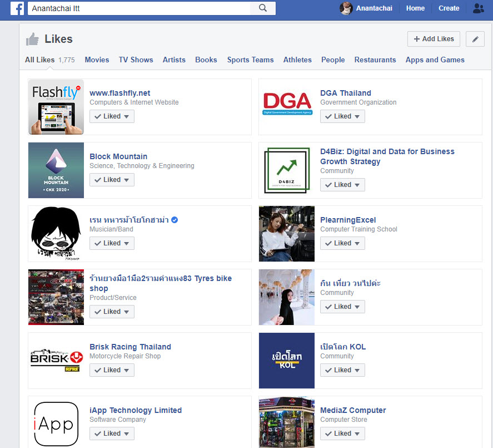Switch to the All Likes tab
The width and height of the screenshot is (493, 448).
(50, 60)
